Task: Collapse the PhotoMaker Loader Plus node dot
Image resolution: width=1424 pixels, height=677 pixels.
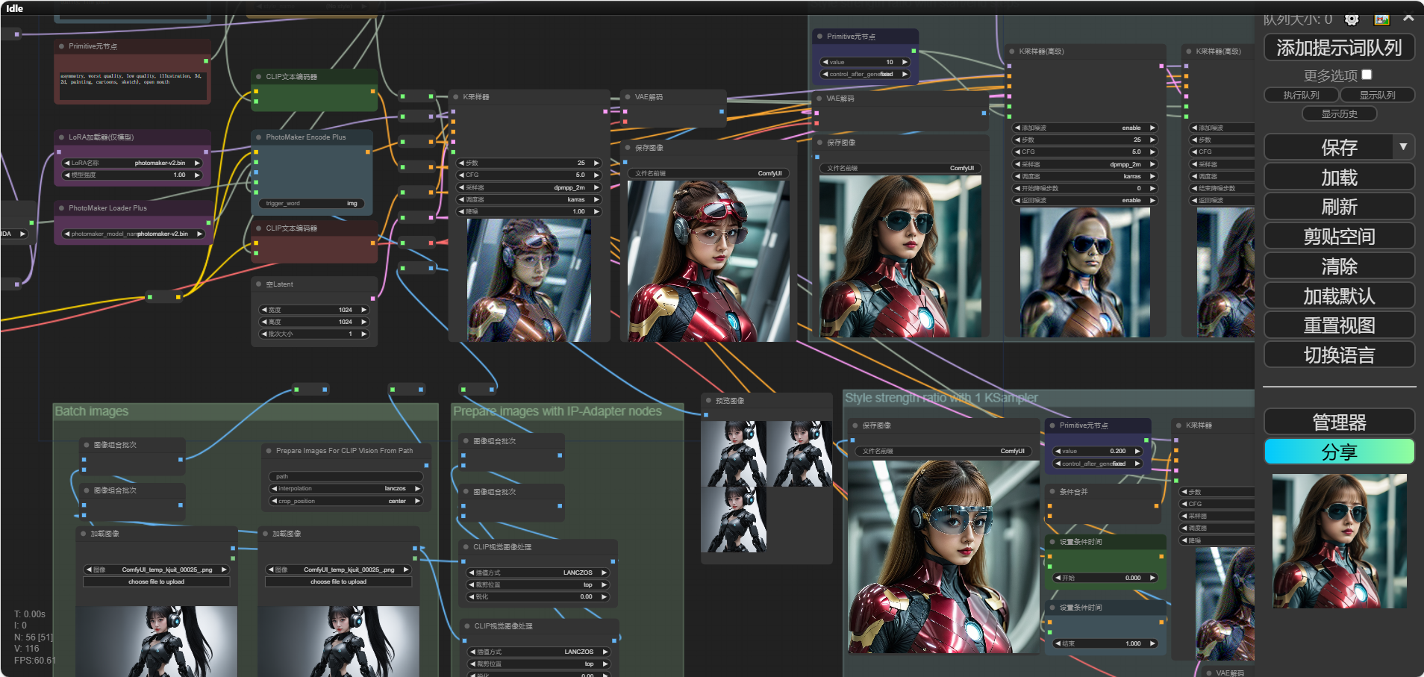Action: pyautogui.click(x=62, y=208)
